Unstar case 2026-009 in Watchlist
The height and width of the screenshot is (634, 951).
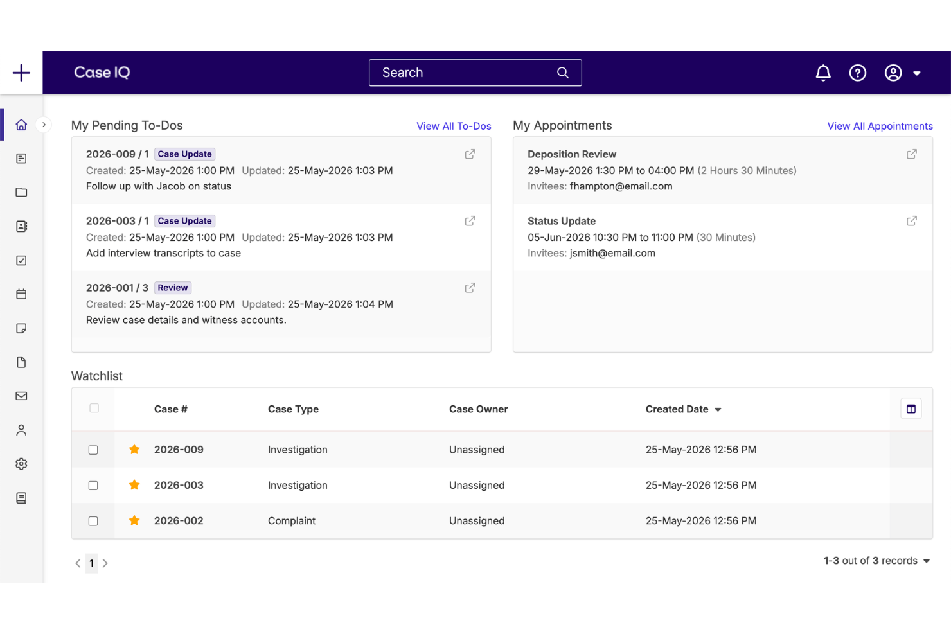tap(134, 449)
